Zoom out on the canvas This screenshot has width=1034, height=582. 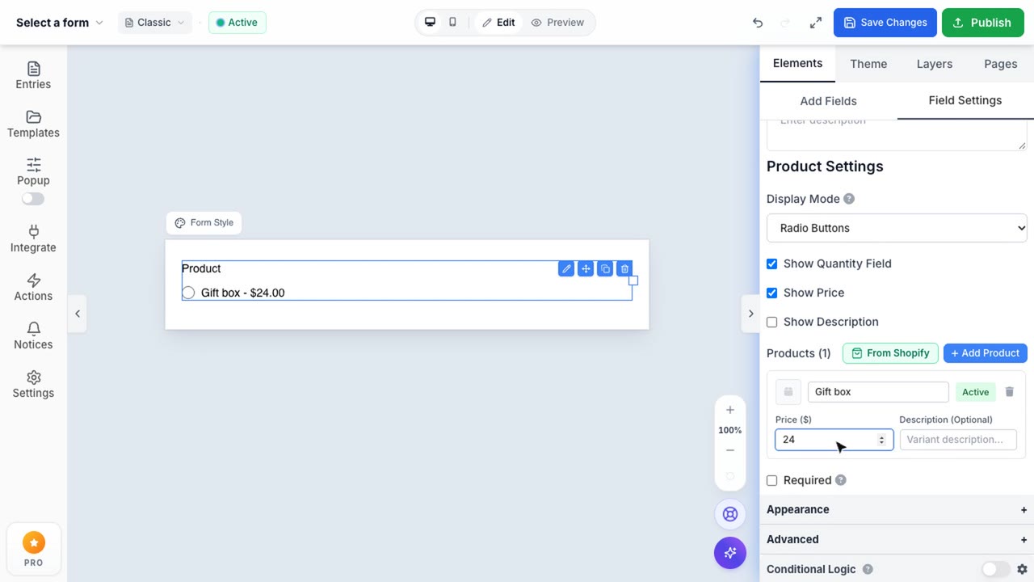tap(730, 450)
